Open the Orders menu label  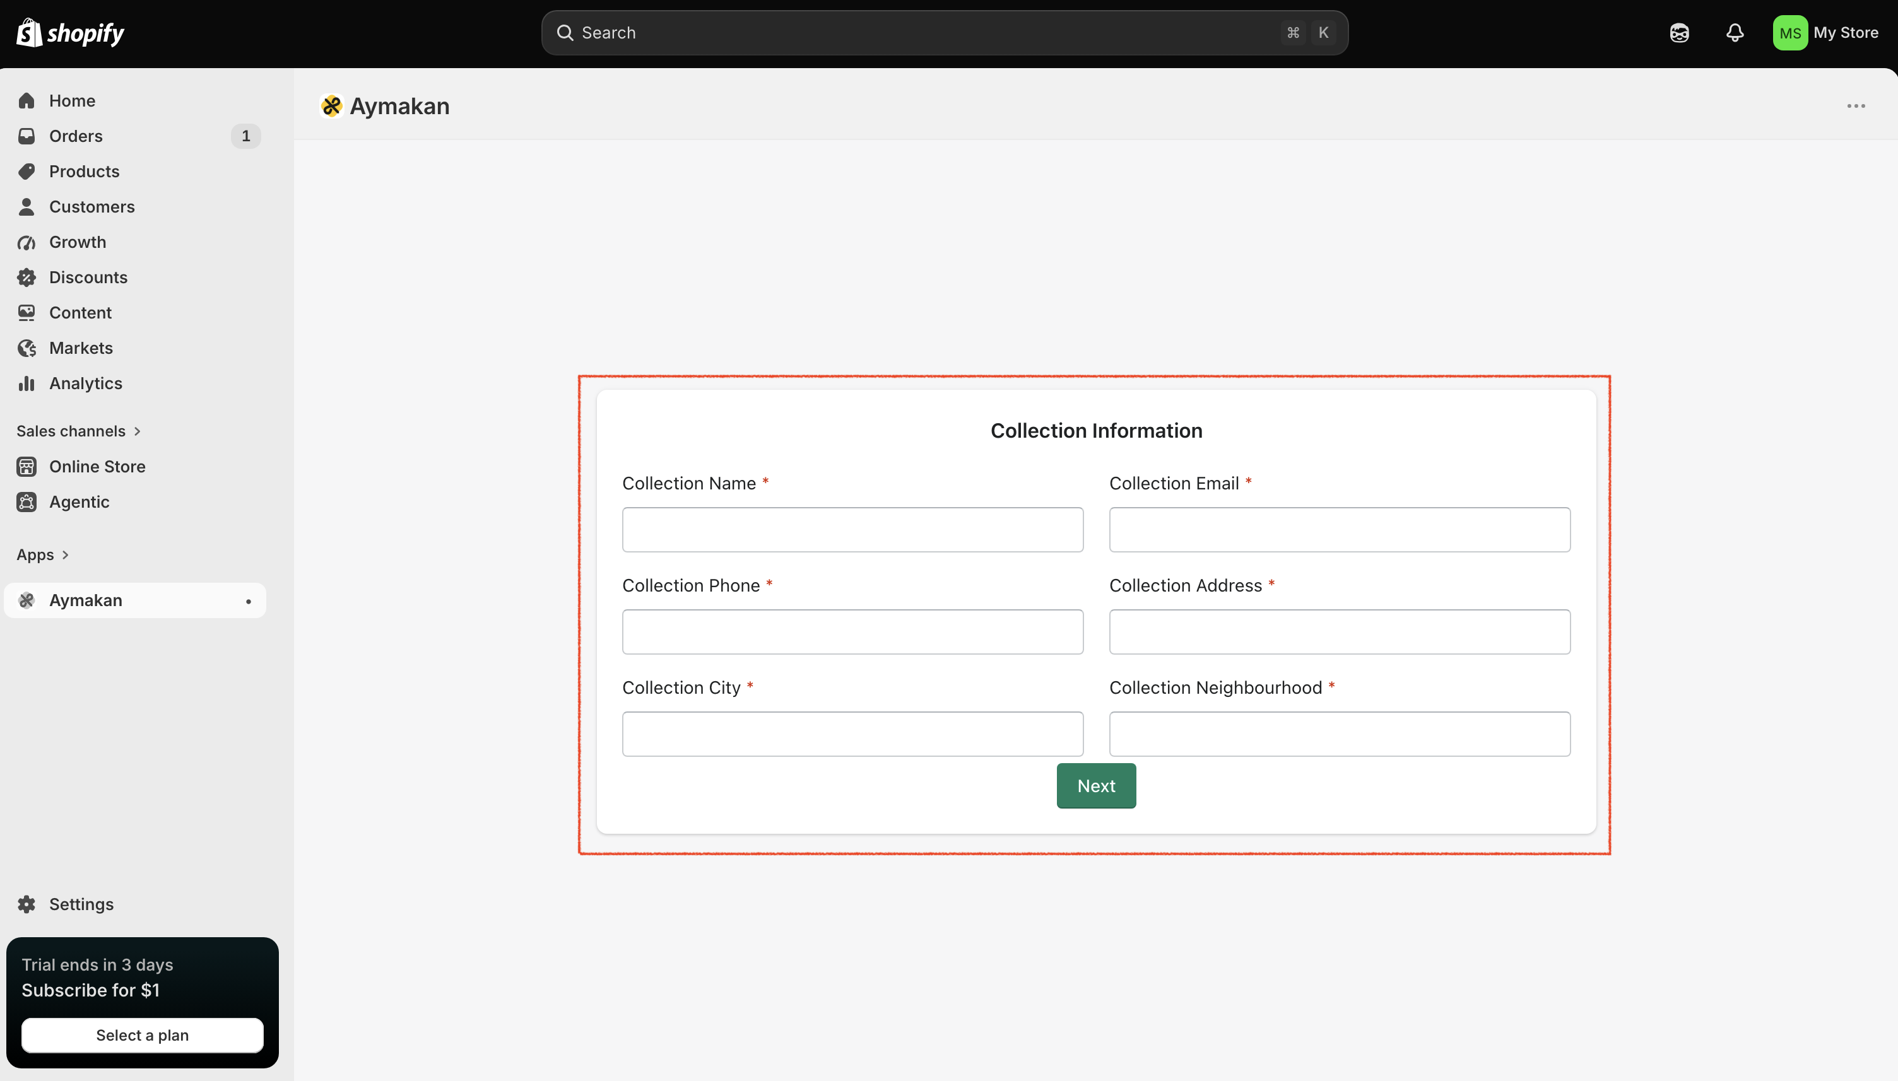pyautogui.click(x=76, y=136)
